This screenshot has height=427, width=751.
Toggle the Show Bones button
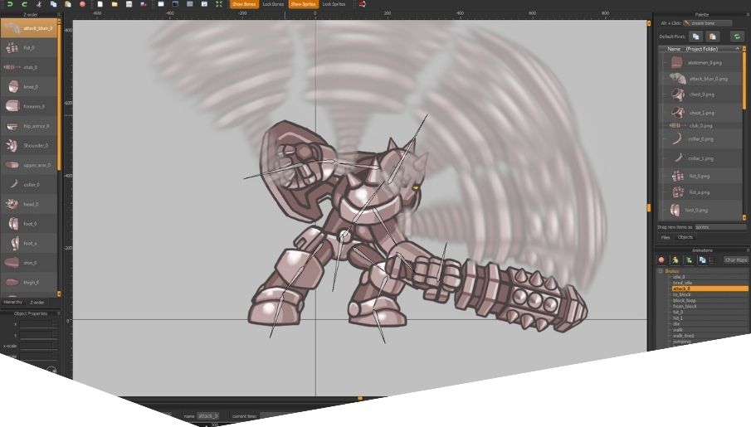[x=244, y=4]
